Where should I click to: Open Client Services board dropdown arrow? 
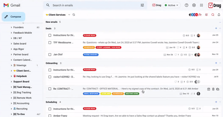[69, 15]
